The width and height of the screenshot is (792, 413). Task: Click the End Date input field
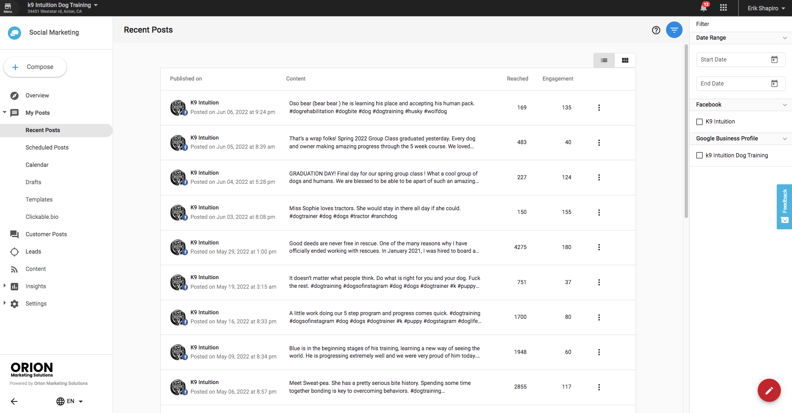pos(741,83)
